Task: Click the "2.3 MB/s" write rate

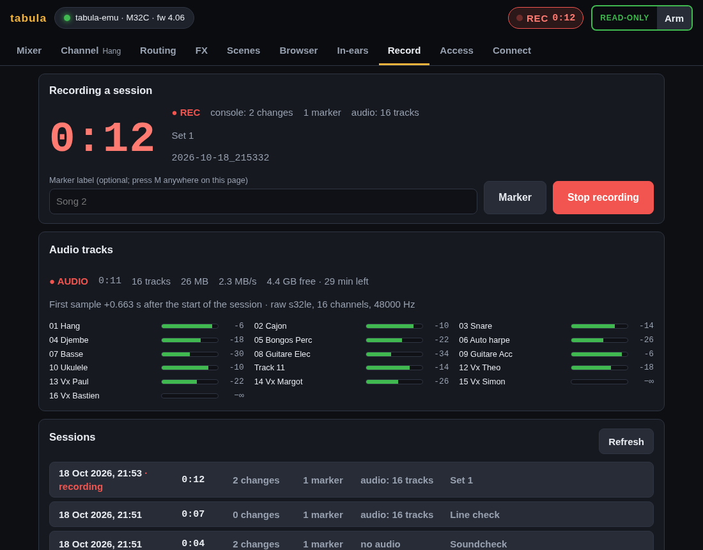Action: pyautogui.click(x=238, y=281)
